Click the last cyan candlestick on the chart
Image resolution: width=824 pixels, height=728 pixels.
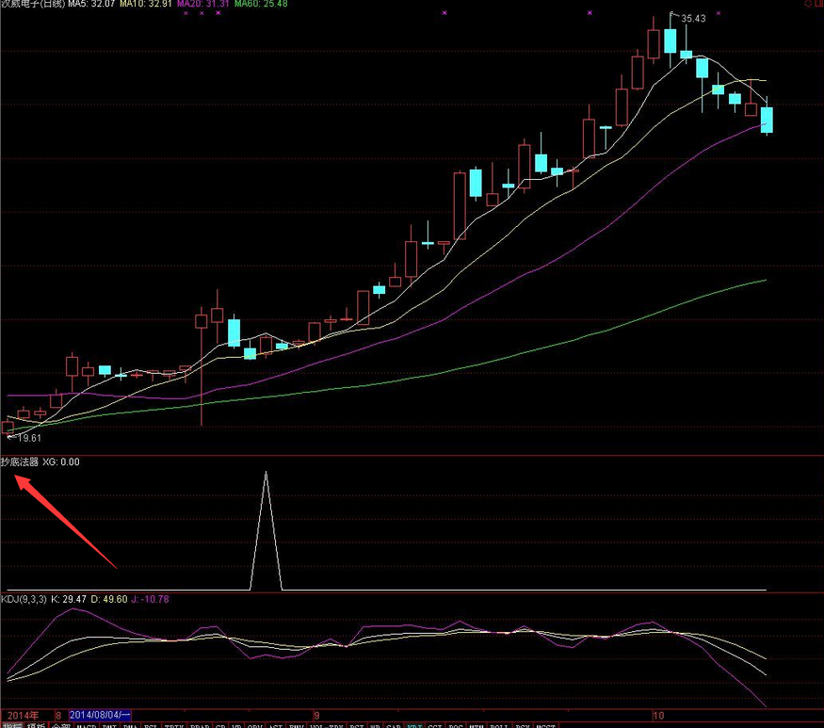coord(767,120)
